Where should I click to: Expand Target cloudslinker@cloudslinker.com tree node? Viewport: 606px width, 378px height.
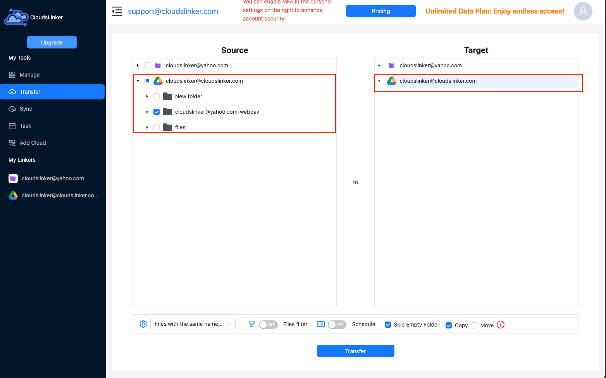(x=379, y=81)
